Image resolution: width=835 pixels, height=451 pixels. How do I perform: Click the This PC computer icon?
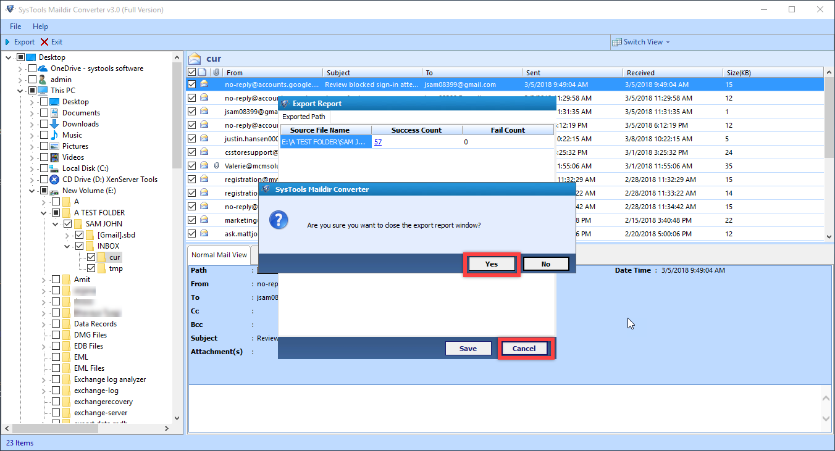click(43, 91)
